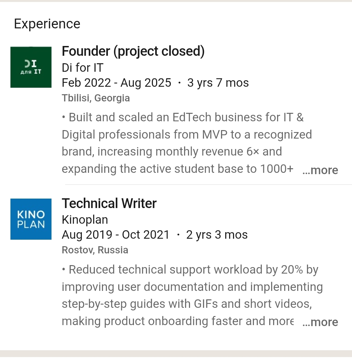
Task: Click the '2 yrs 3 mos' duration
Action: pos(217,235)
